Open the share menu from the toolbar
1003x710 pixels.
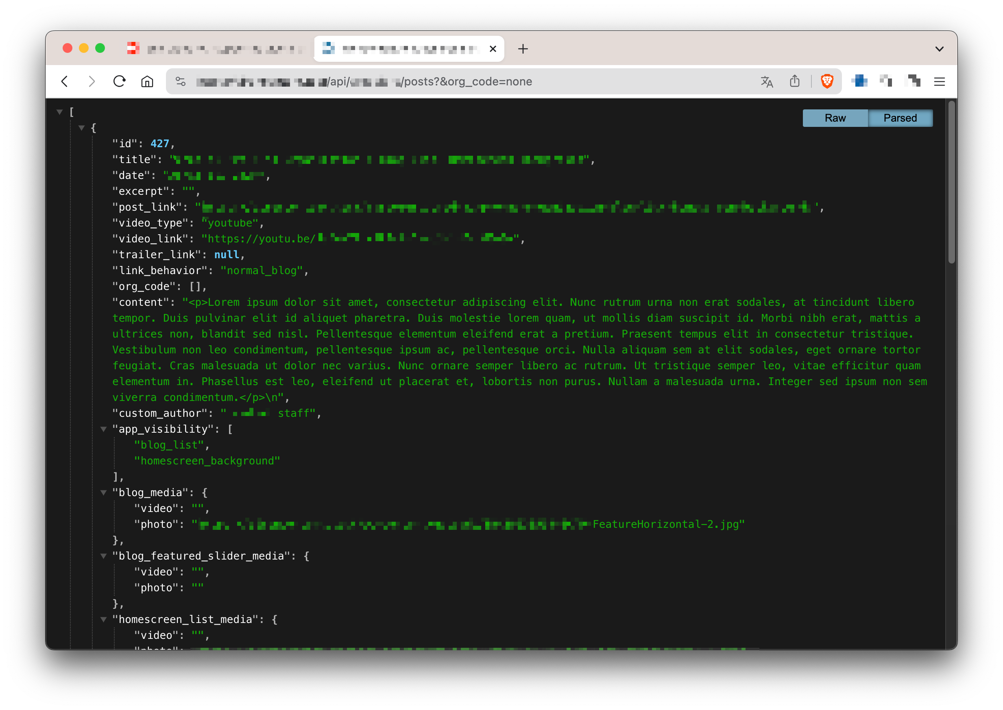click(795, 81)
